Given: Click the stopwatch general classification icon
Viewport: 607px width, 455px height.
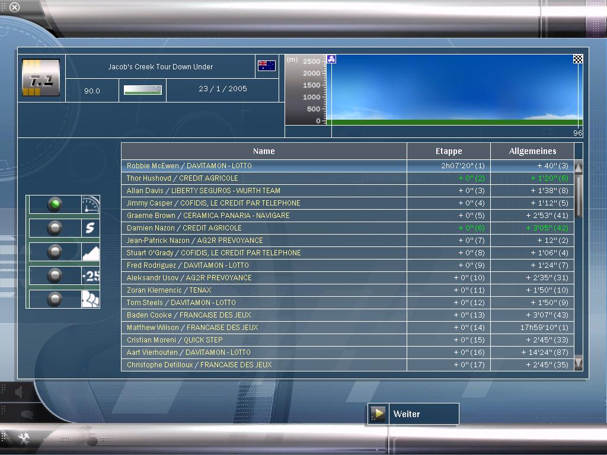Looking at the screenshot, I should (x=91, y=204).
